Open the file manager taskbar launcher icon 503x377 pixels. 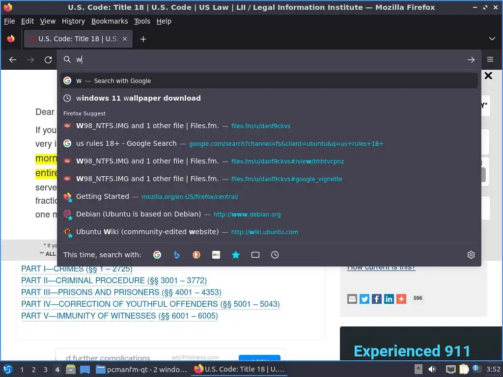71,369
